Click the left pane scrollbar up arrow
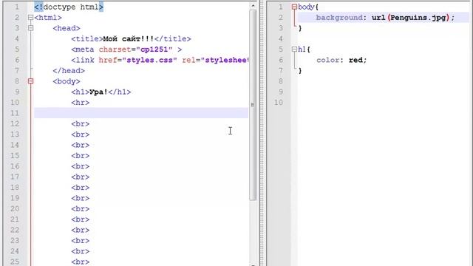Image resolution: width=473 pixels, height=266 pixels. click(253, 5)
